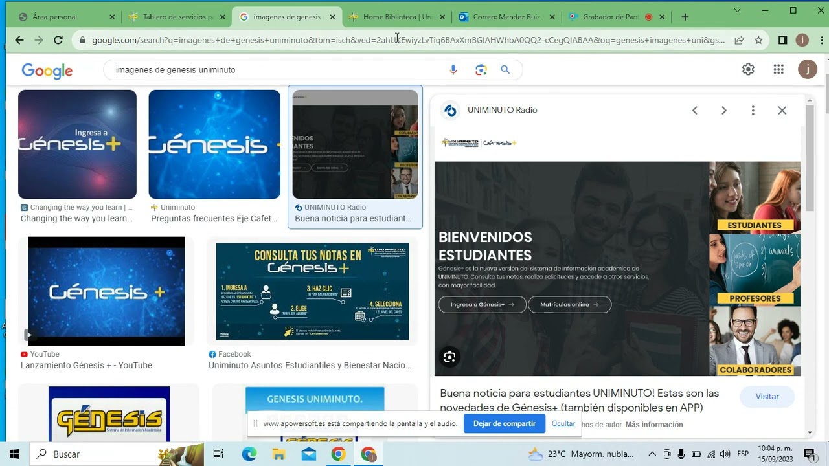Go back with the browser back arrow

tap(19, 40)
